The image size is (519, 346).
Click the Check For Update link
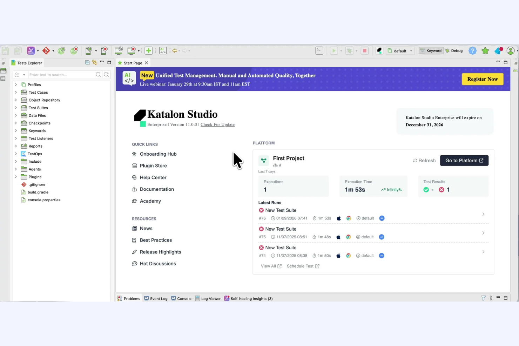pos(217,124)
